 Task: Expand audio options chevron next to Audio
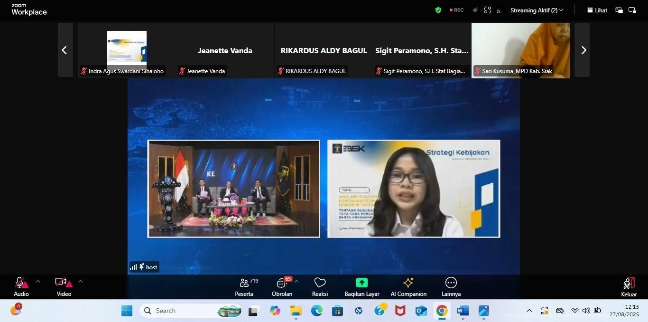pyautogui.click(x=38, y=282)
